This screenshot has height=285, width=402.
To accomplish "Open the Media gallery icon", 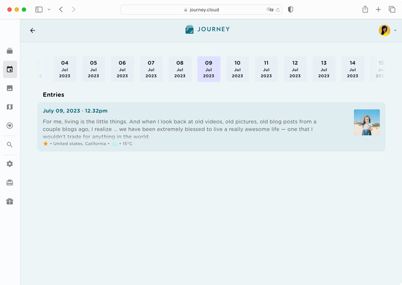I will pyautogui.click(x=9, y=88).
